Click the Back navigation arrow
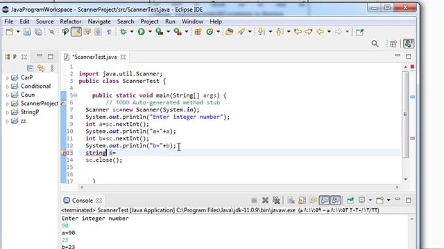 coord(320,32)
